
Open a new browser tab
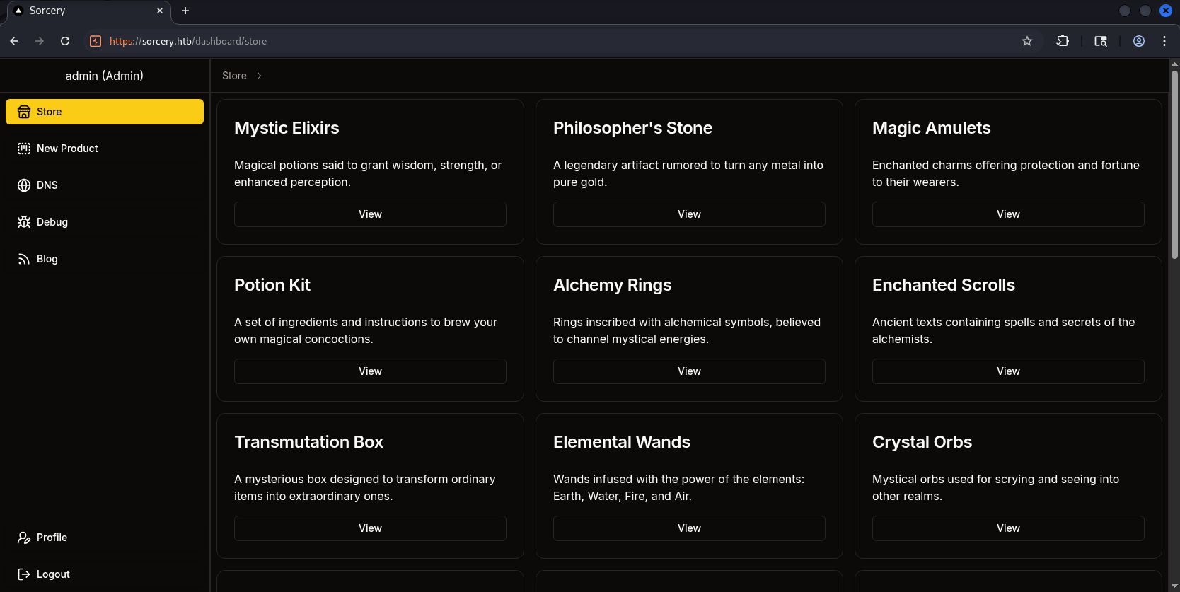[185, 11]
